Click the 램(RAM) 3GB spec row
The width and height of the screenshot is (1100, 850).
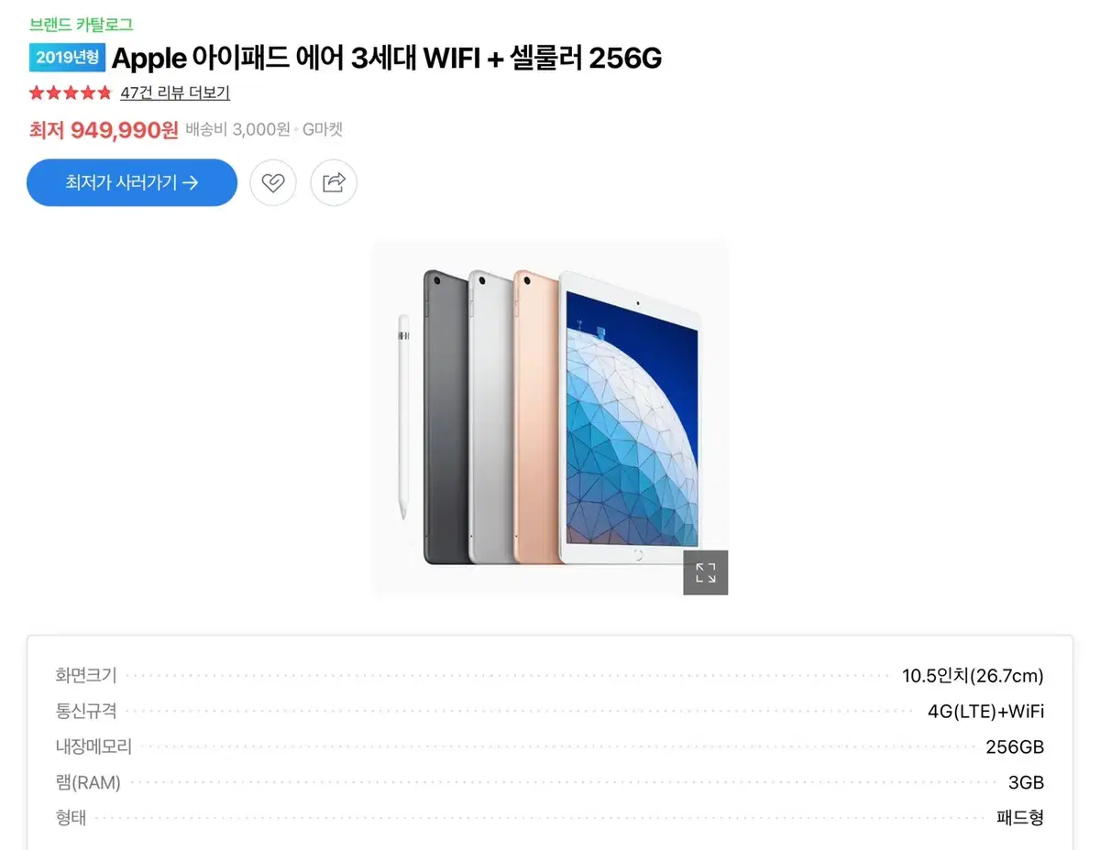[x=550, y=782]
